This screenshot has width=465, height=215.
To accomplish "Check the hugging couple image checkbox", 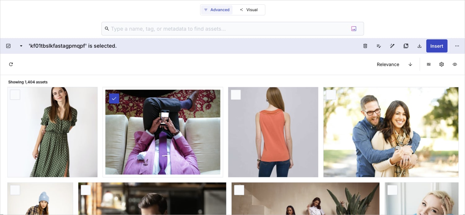I will [x=331, y=95].
